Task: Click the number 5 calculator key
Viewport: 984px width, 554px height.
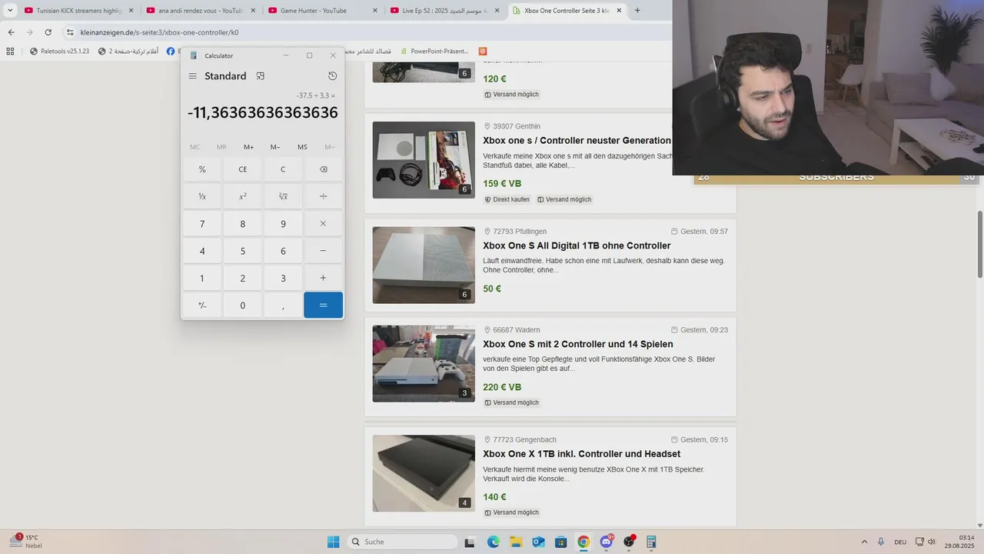Action: [243, 251]
